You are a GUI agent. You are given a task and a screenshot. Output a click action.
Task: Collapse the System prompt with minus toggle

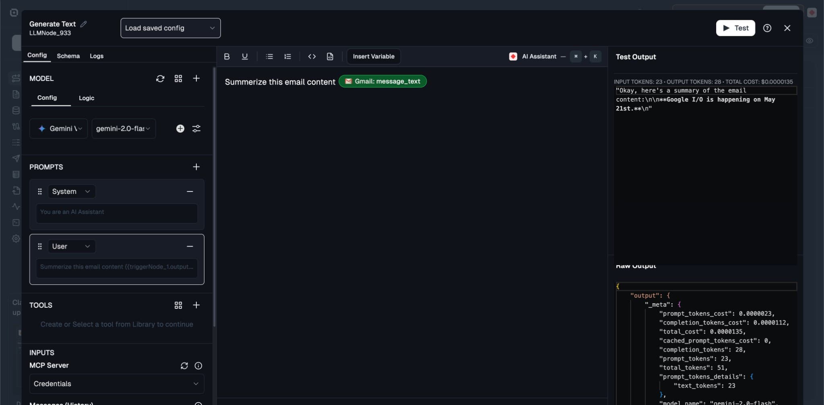pos(190,191)
